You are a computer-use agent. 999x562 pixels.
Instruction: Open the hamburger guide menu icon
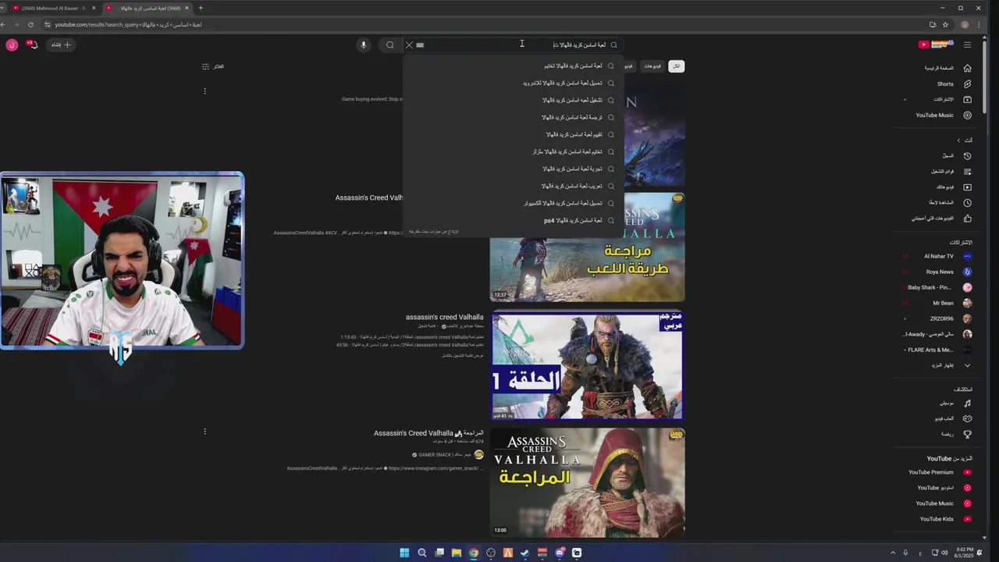(967, 44)
